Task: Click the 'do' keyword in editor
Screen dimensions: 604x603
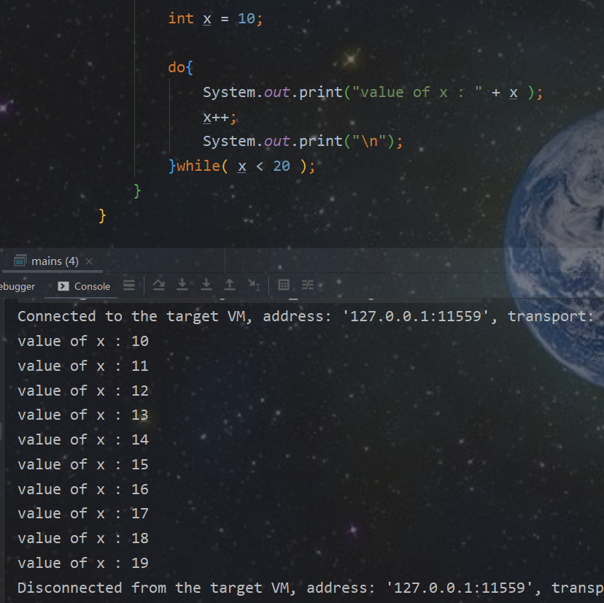Action: [177, 67]
